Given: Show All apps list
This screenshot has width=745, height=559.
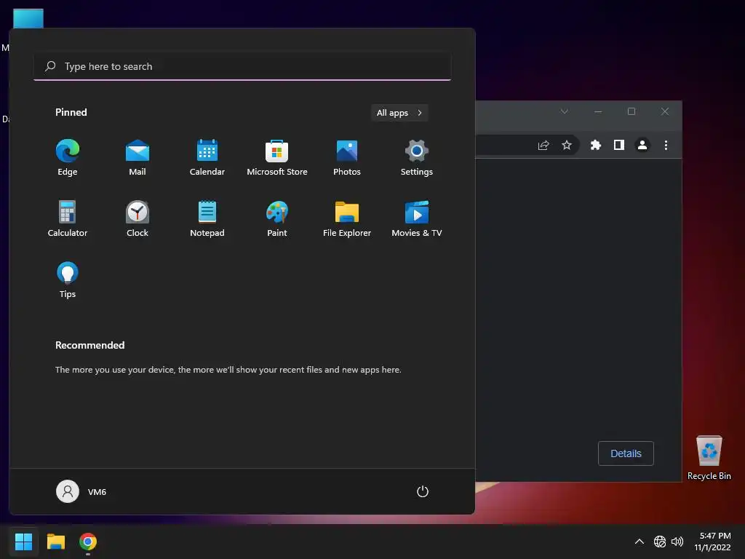Looking at the screenshot, I should [399, 113].
